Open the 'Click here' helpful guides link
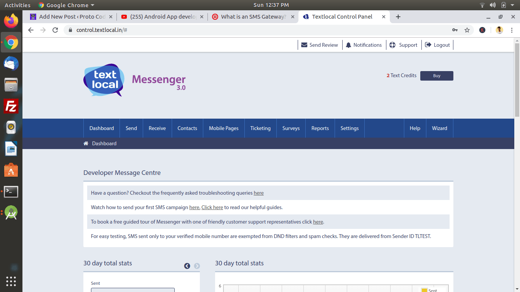This screenshot has width=520, height=292. [x=212, y=207]
